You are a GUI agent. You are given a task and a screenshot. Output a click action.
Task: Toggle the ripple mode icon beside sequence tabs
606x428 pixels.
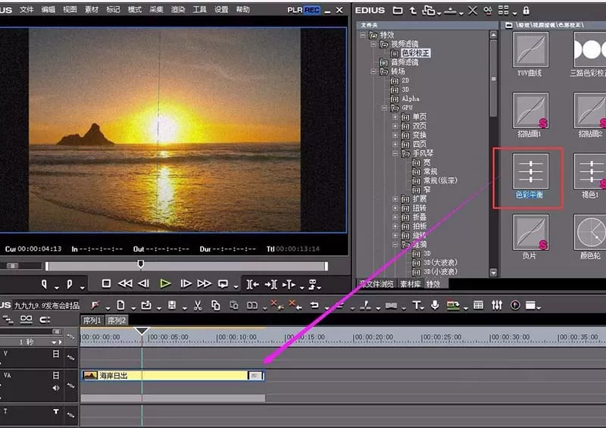[x=27, y=320]
